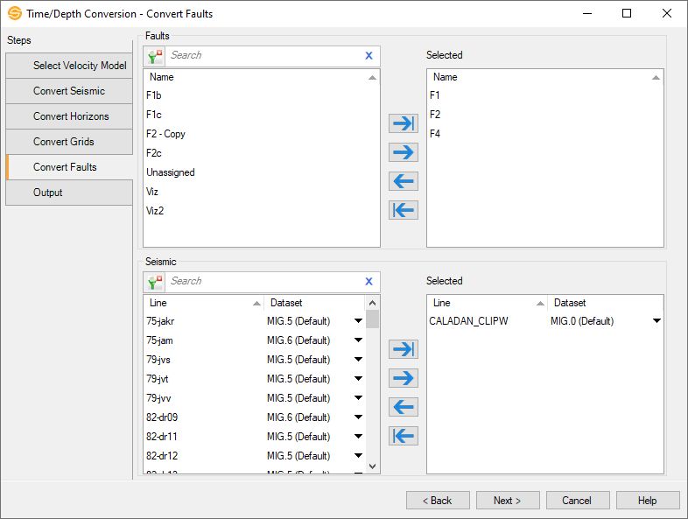Sort selected faults by Name header
The image size is (688, 519).
tap(545, 77)
